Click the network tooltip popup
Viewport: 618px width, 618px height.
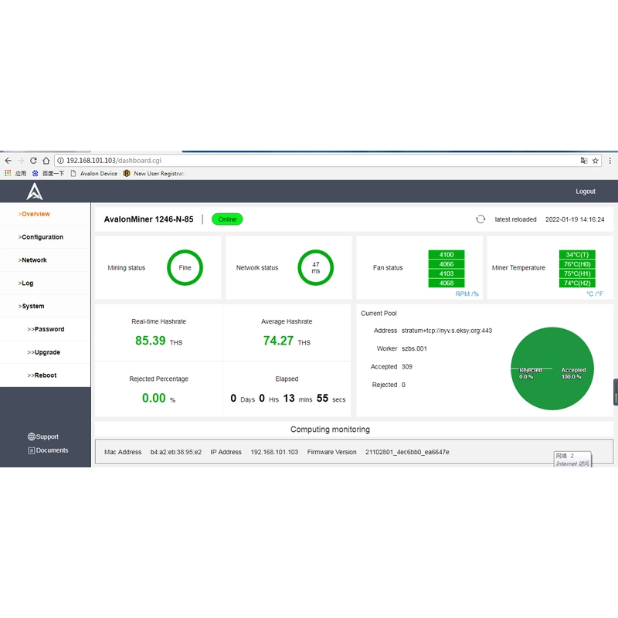[x=572, y=459]
